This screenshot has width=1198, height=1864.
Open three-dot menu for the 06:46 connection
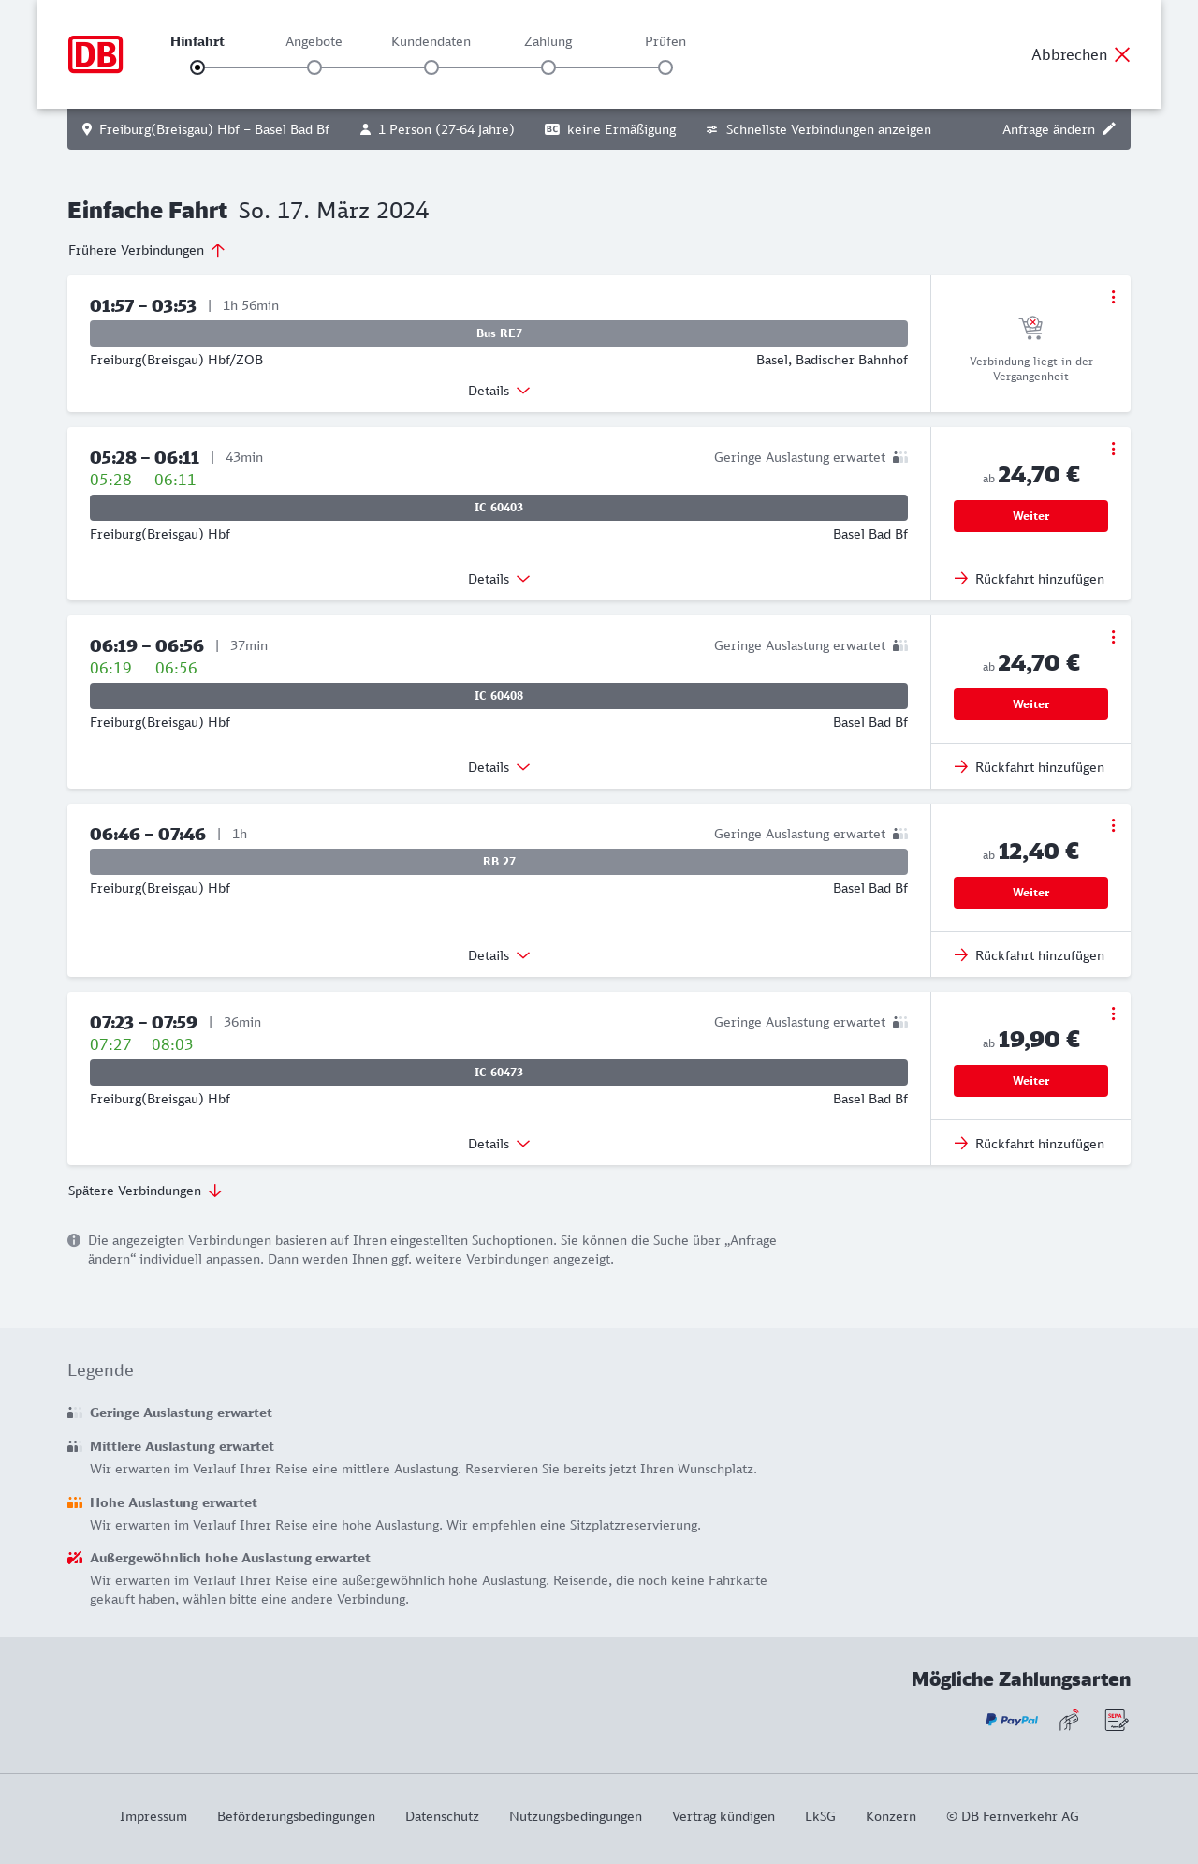[x=1113, y=825]
